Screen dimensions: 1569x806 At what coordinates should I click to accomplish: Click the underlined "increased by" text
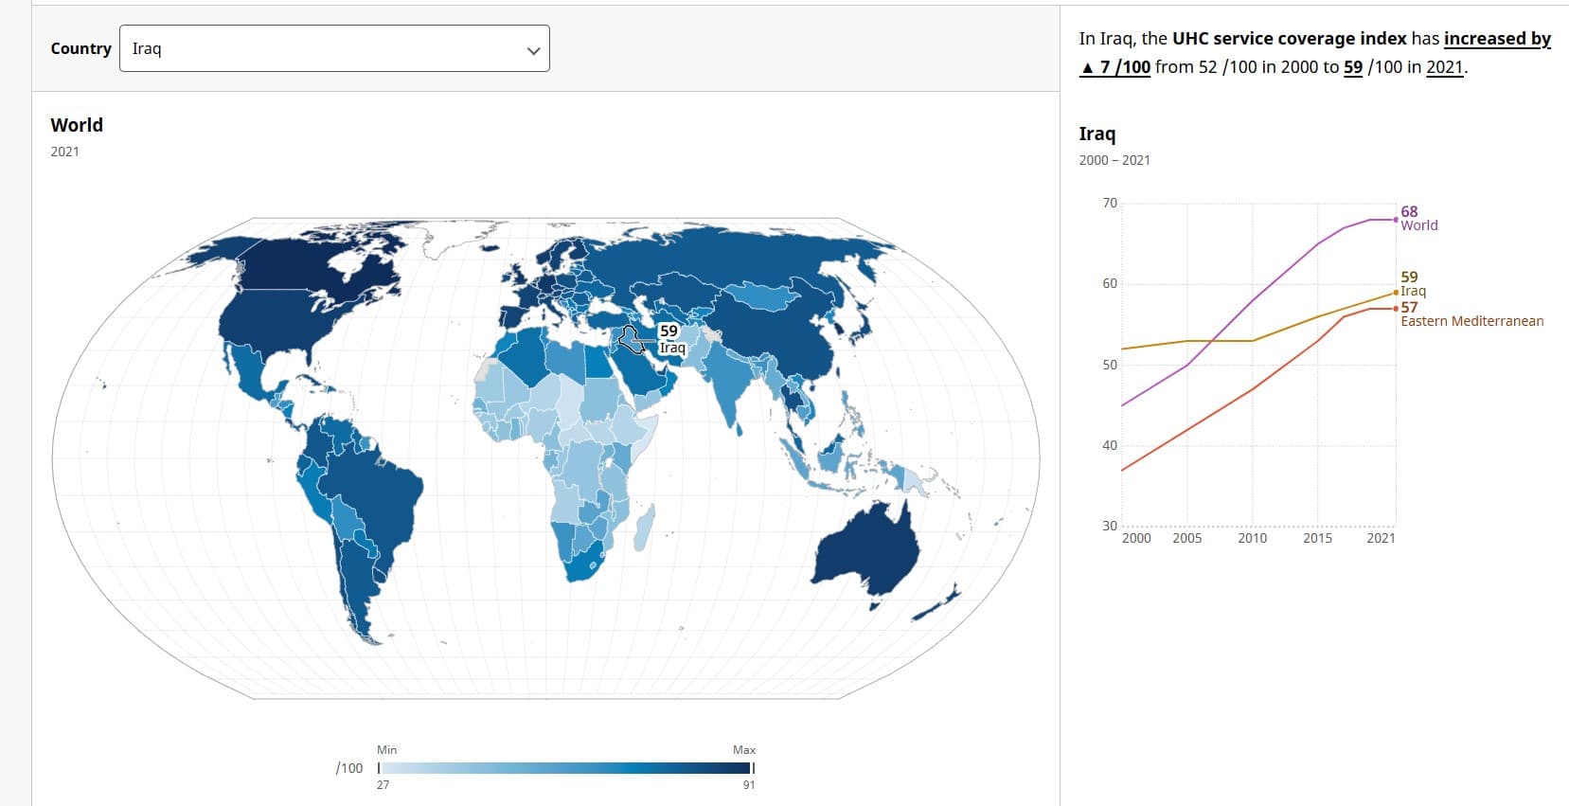tap(1497, 39)
